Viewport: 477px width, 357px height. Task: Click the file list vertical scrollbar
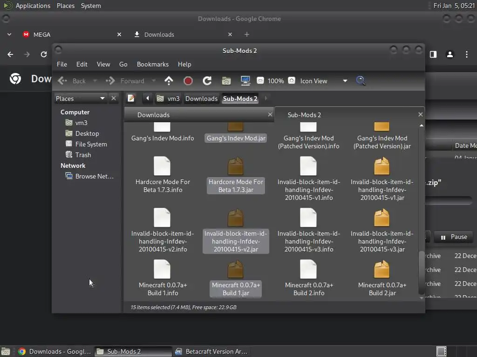coord(422,272)
